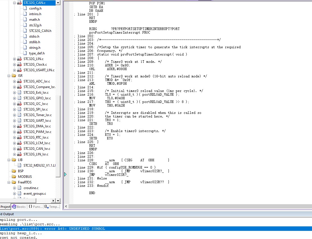This screenshot has width=312, height=239.
Task: Expand the STC32G_LIN_Isr.c node
Action: point(14,154)
